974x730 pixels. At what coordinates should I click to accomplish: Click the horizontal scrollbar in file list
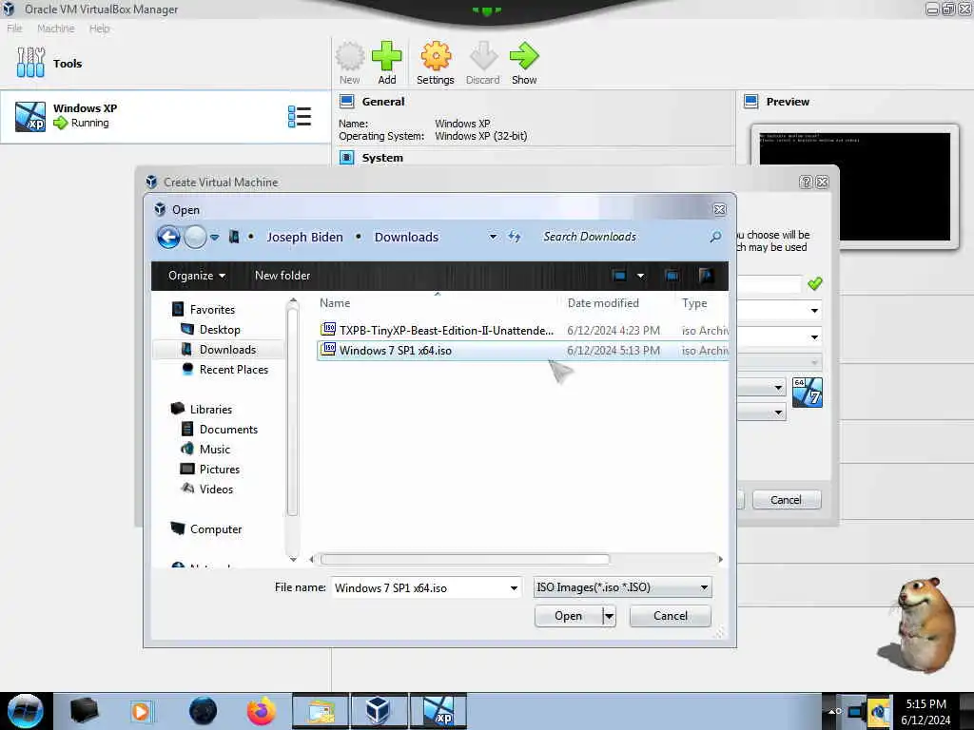pyautogui.click(x=464, y=559)
